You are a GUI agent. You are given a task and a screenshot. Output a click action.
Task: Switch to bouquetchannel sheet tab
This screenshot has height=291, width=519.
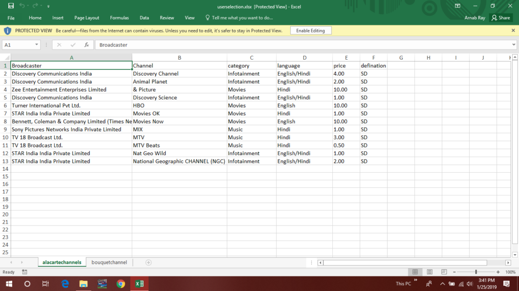(109, 262)
